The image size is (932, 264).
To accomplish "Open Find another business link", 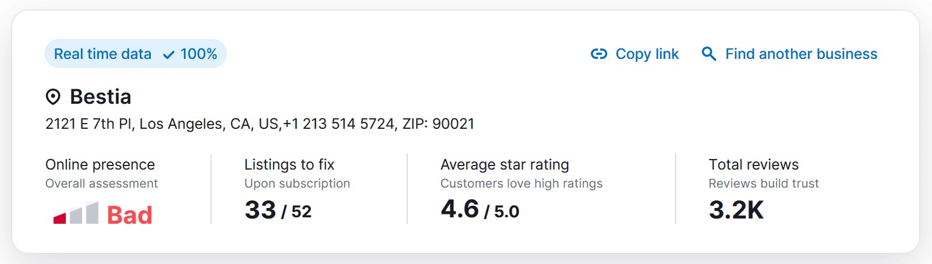I will tap(801, 54).
